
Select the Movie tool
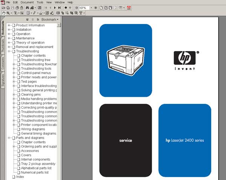pos(58,13)
